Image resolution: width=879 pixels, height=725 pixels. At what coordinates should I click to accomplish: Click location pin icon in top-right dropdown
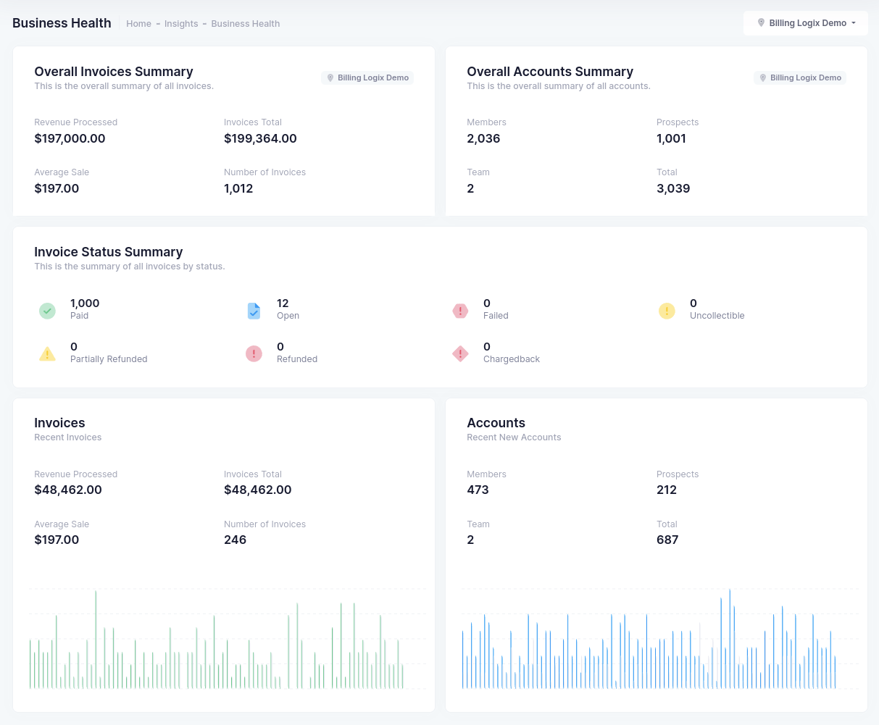point(761,23)
